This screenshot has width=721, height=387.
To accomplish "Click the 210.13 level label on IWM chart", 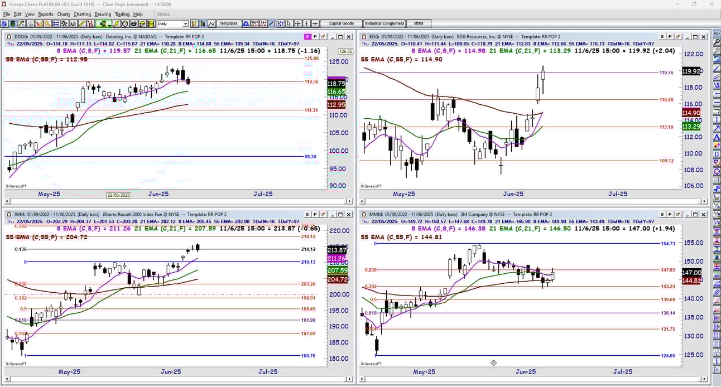I will pyautogui.click(x=308, y=262).
